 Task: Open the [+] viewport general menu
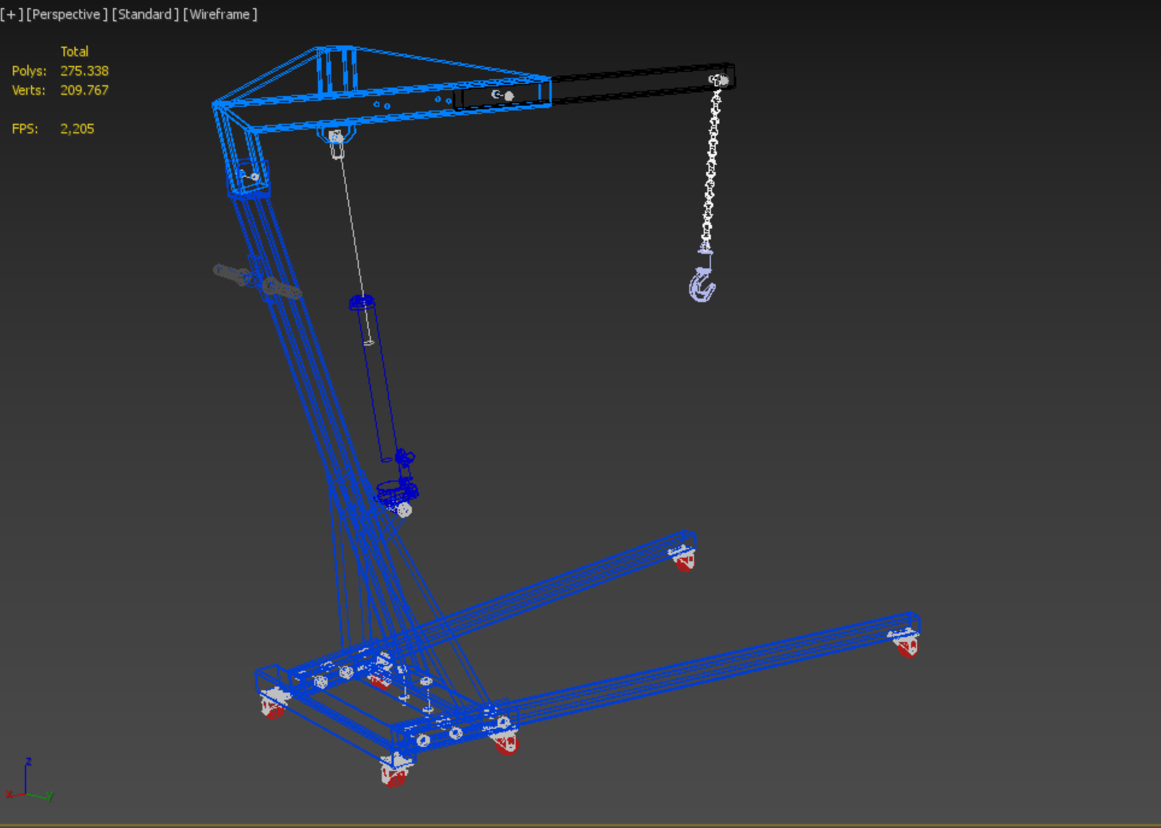pos(11,14)
